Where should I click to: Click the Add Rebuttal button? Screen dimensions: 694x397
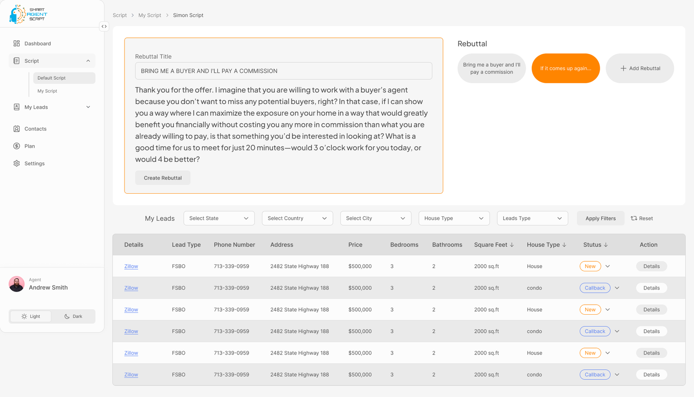coord(639,68)
